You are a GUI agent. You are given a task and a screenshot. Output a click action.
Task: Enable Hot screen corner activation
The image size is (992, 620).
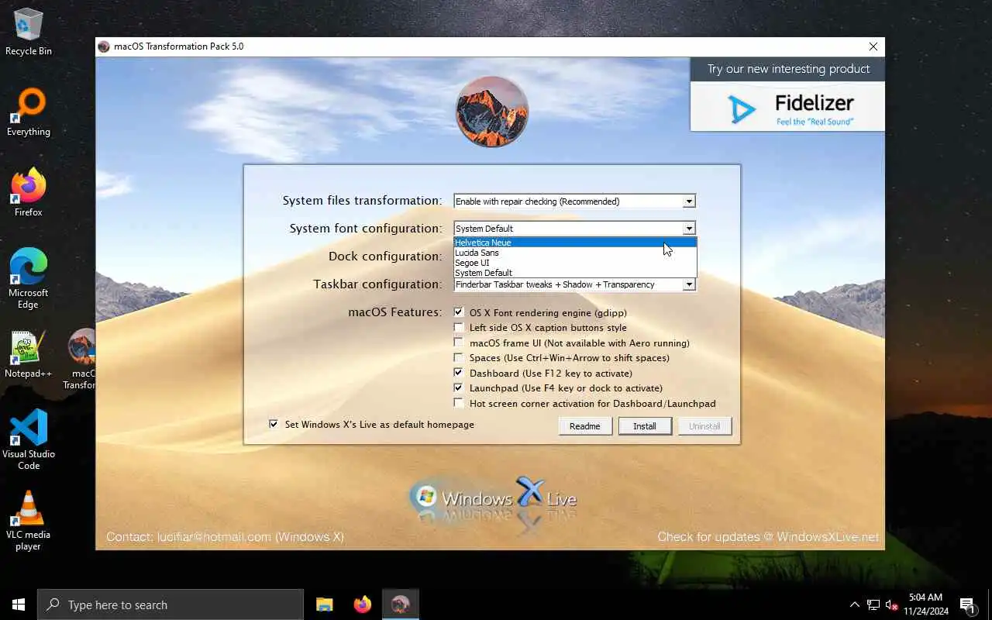(459, 403)
